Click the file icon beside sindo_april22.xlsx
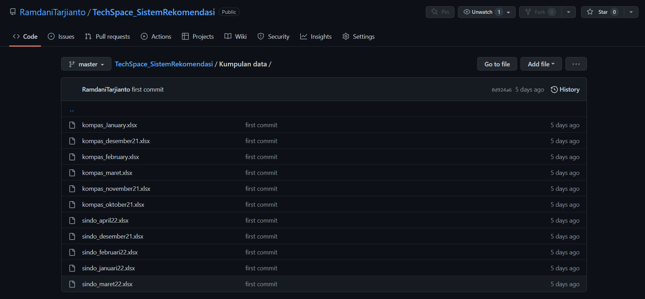The height and width of the screenshot is (299, 645). tap(72, 221)
